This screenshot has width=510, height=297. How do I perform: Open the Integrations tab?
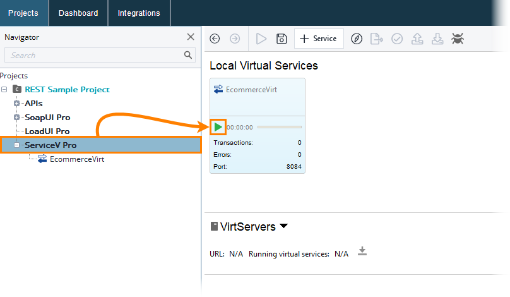[x=139, y=13]
